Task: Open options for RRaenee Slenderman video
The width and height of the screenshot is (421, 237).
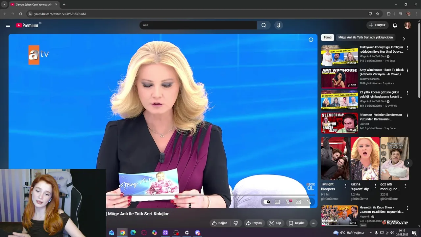Action: (407, 116)
